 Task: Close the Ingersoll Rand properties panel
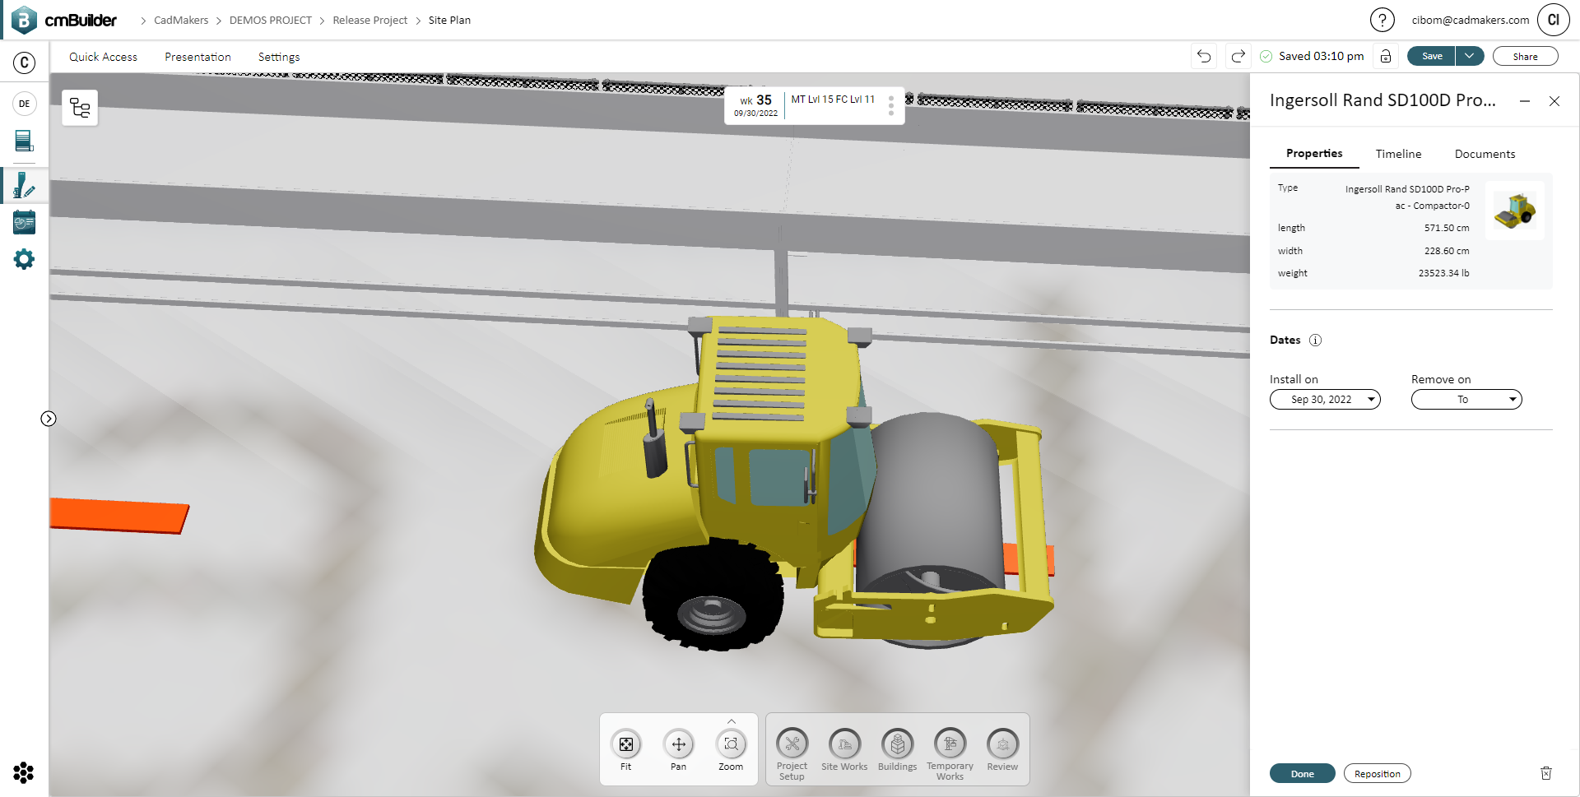pyautogui.click(x=1554, y=101)
